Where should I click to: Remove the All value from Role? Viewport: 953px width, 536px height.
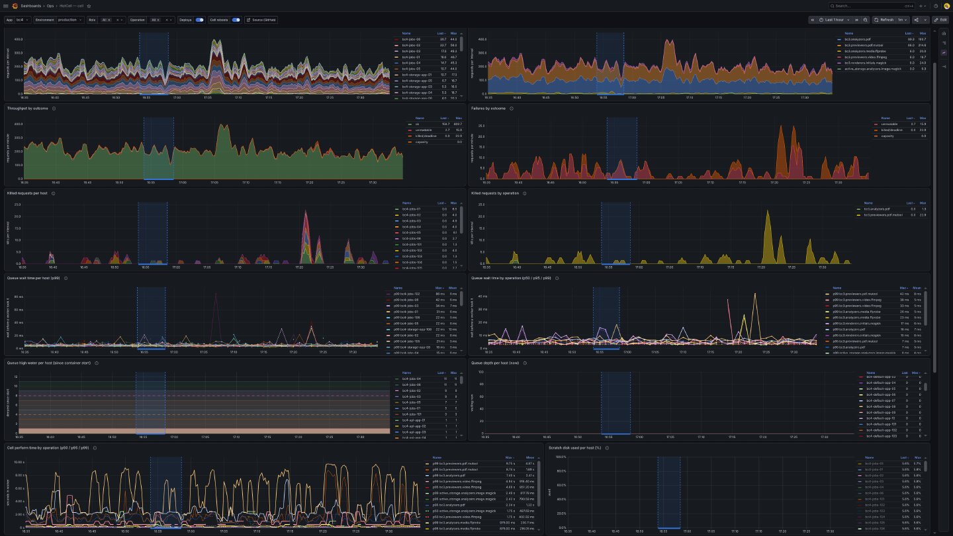click(109, 20)
